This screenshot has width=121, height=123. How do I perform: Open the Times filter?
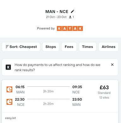[88, 47]
